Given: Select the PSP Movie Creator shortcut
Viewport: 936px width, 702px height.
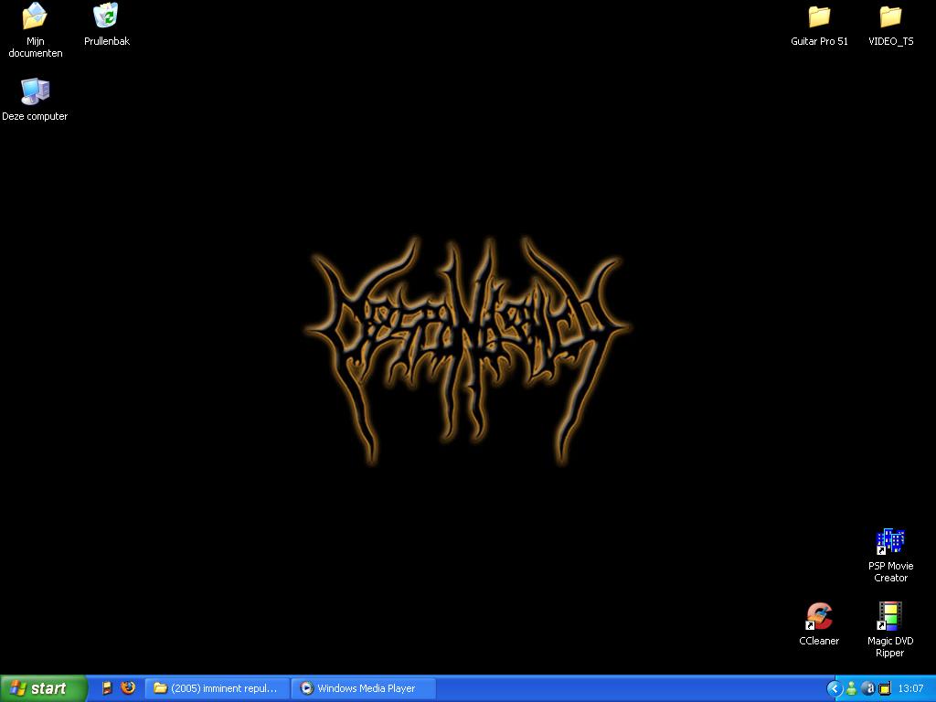Looking at the screenshot, I should click(x=890, y=555).
